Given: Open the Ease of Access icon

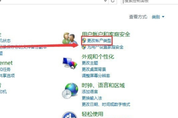Looking at the screenshot, I should click(69, 115).
